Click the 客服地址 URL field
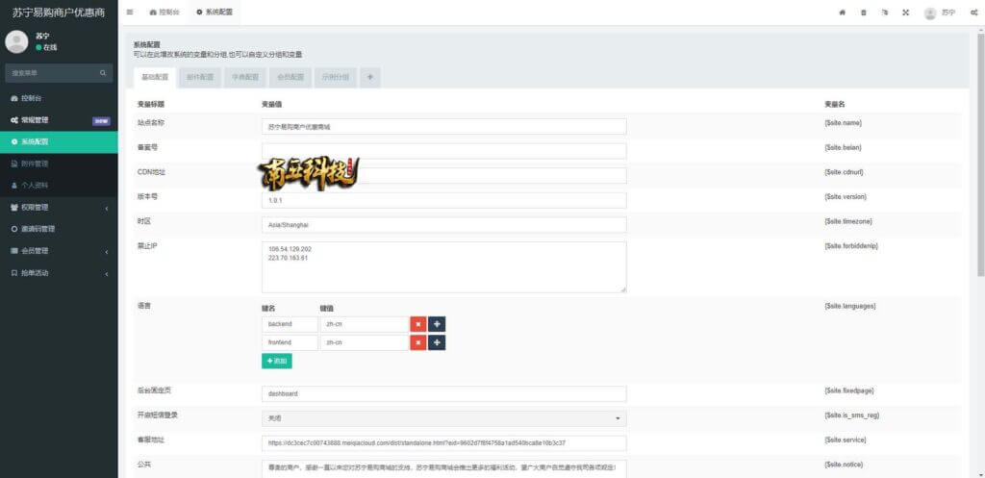The width and height of the screenshot is (985, 478). point(444,442)
